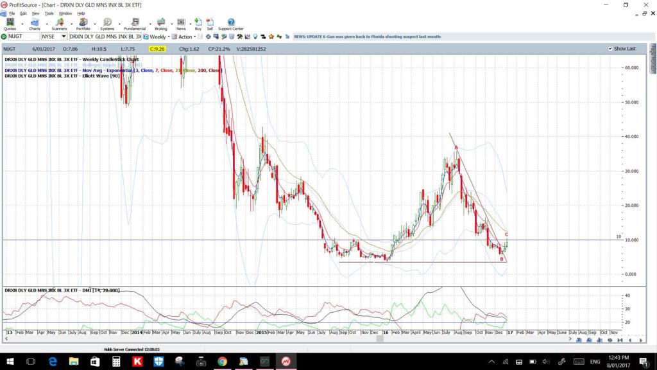
Task: Click the NUGT symbol input field
Action: (x=24, y=37)
